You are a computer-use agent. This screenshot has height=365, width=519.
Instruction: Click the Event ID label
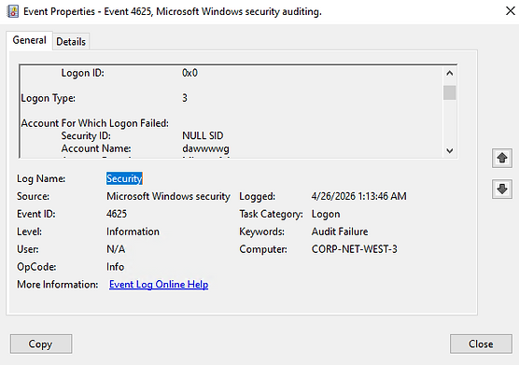pos(36,214)
